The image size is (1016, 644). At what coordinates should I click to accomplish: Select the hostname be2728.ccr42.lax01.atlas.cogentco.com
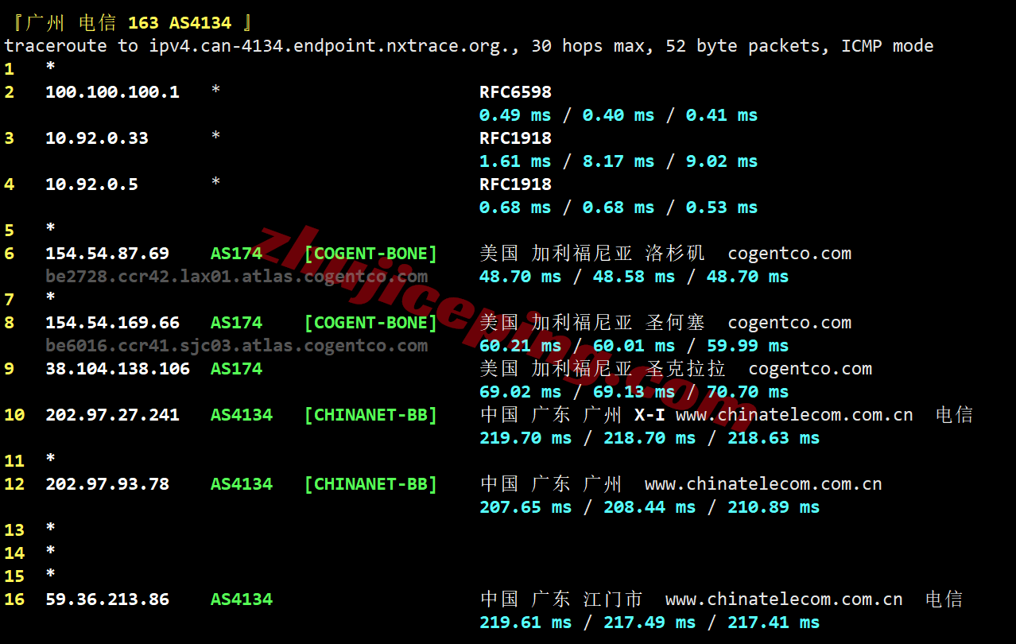pyautogui.click(x=236, y=277)
